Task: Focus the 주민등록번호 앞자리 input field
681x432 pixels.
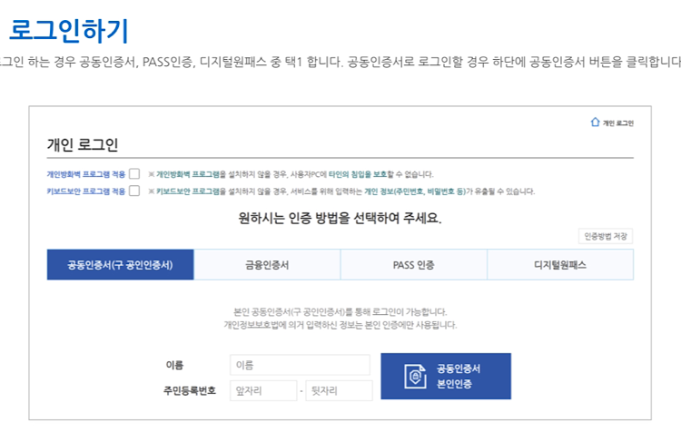Action: 263,391
